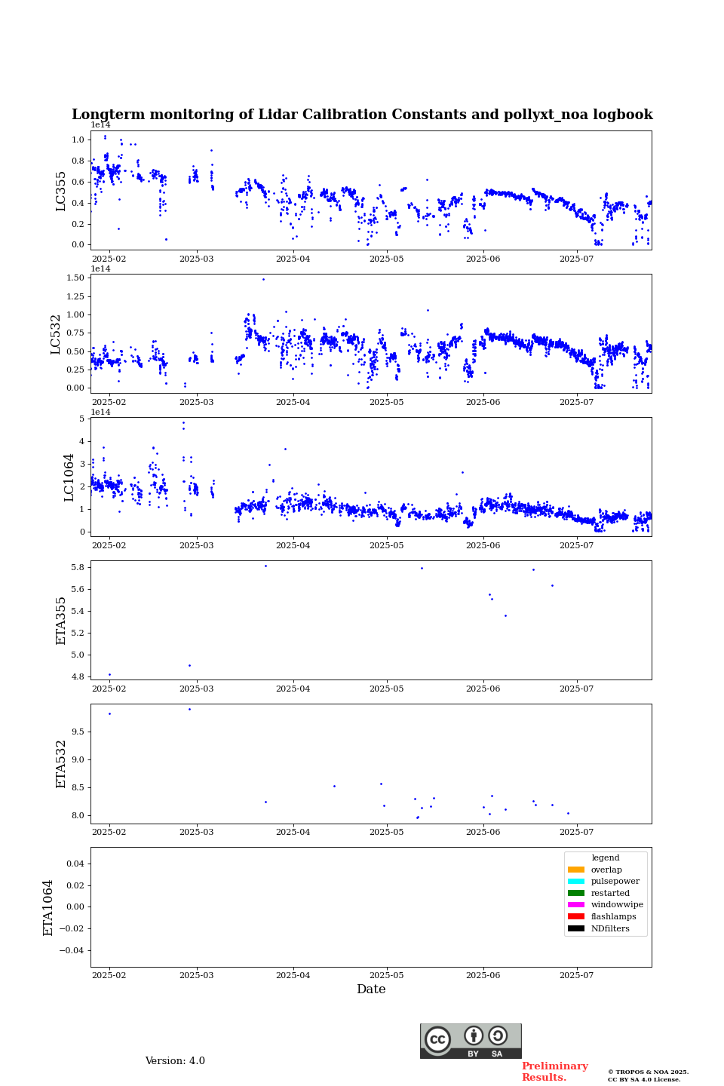Click the '0.04' y-tick on ETA1064 plot
The image size is (724, 1086).
tap(75, 864)
